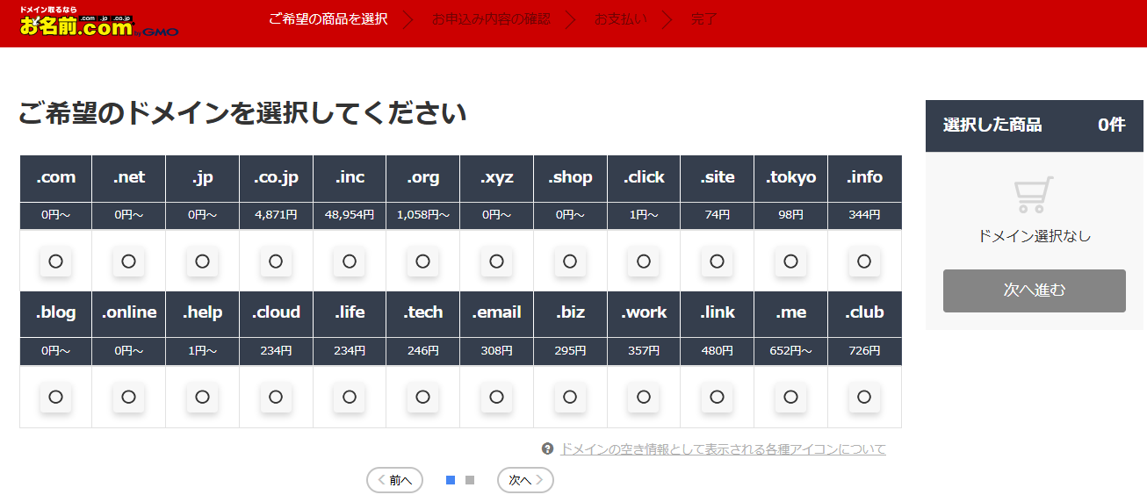Select the .email domain radio button
Viewport: 1147px width, 502px height.
tap(496, 397)
